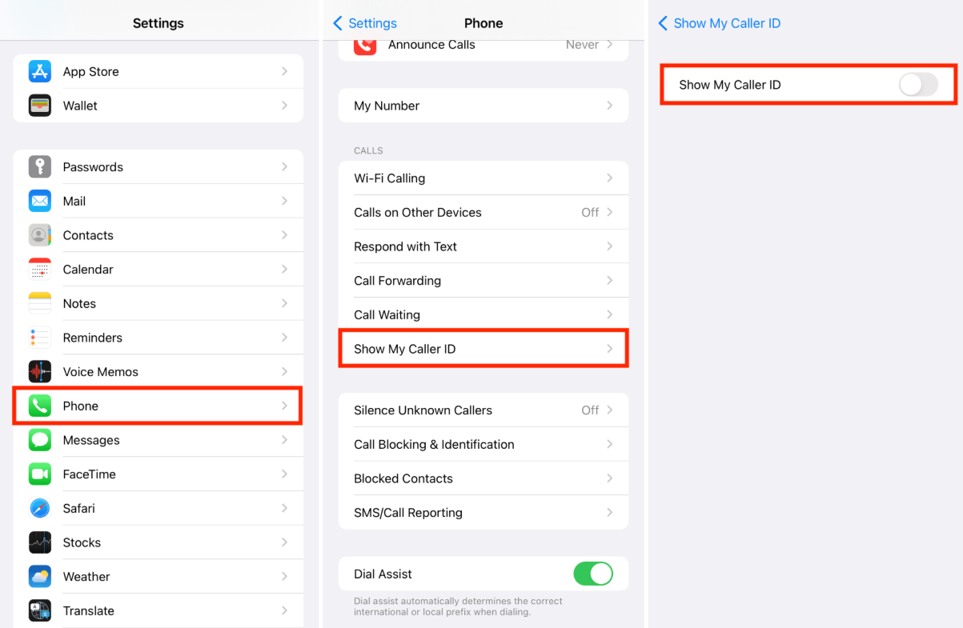The image size is (963, 628).
Task: Go back to Settings from Phone
Action: 365,23
